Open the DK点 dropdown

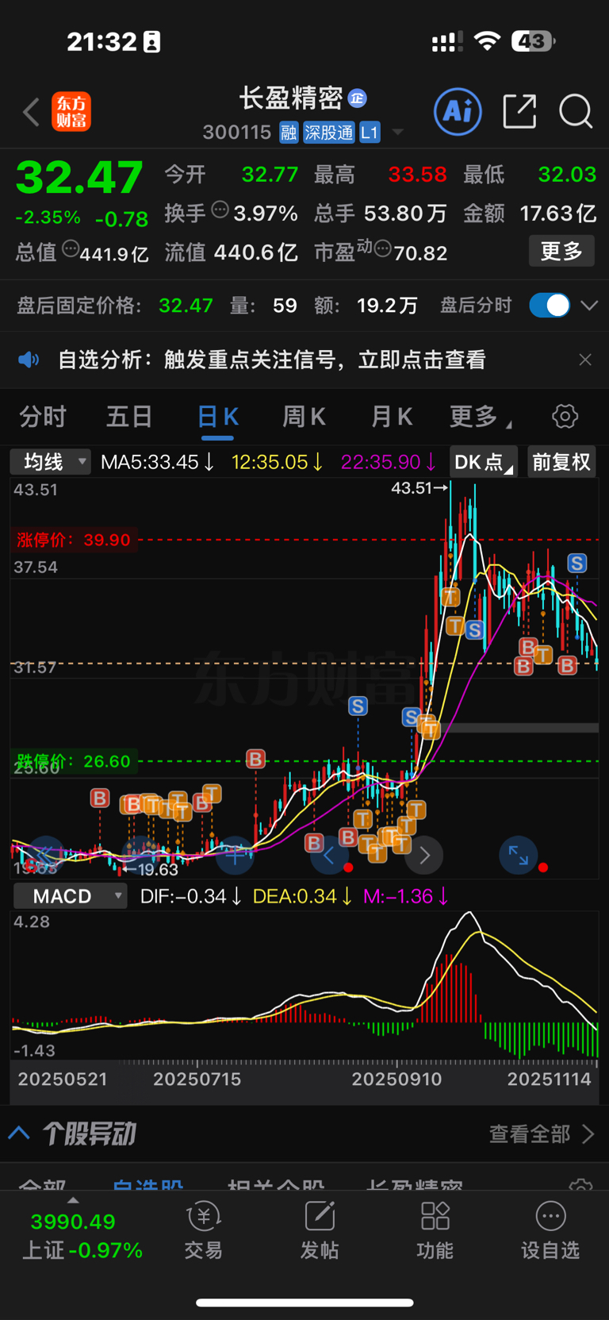[x=483, y=462]
